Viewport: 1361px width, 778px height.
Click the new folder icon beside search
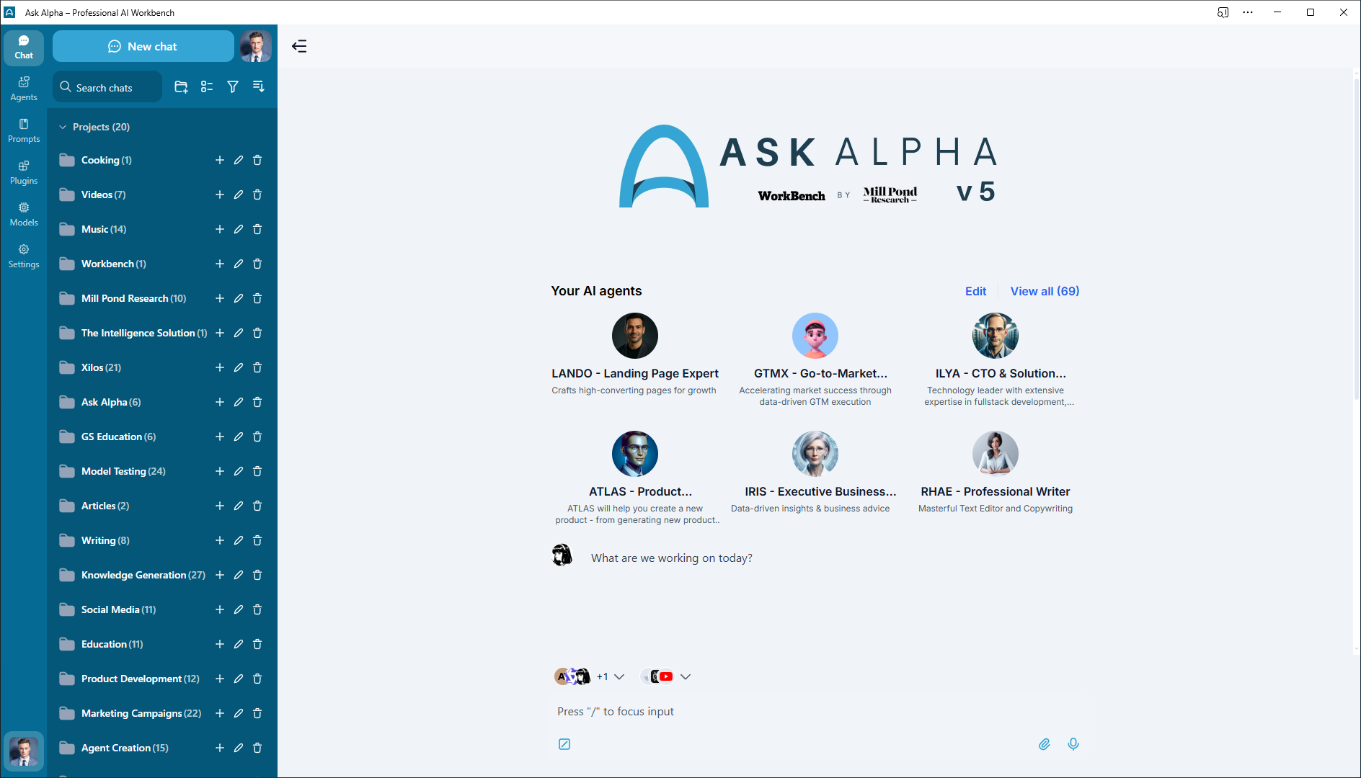coord(181,87)
